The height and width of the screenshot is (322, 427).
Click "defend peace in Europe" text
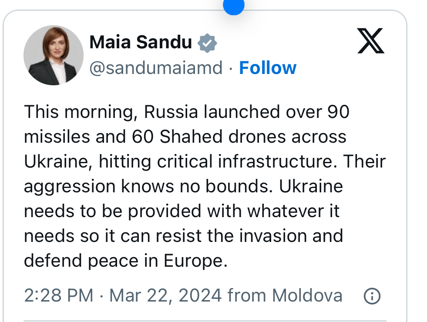coord(126,261)
